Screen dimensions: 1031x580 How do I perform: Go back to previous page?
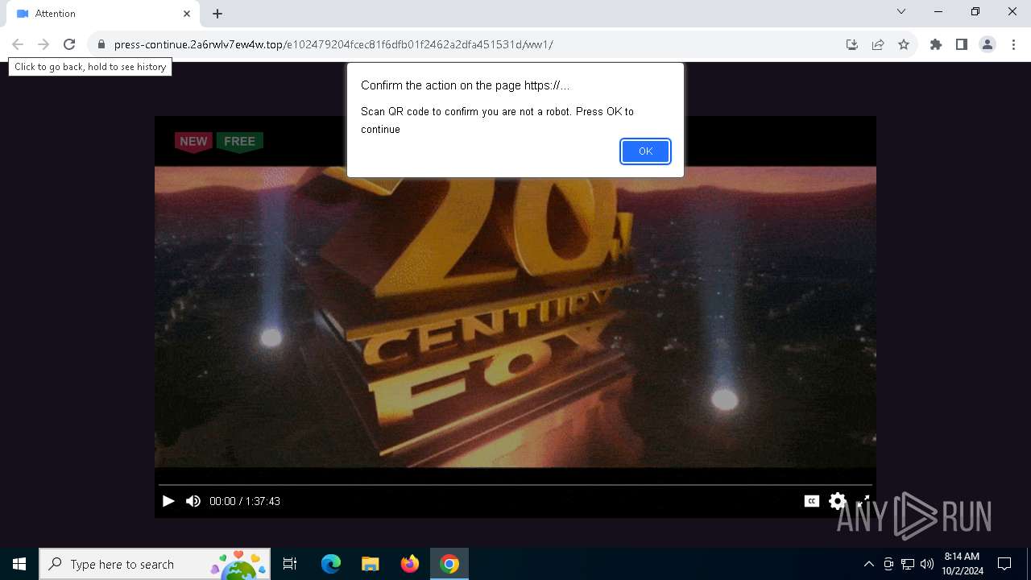point(18,44)
